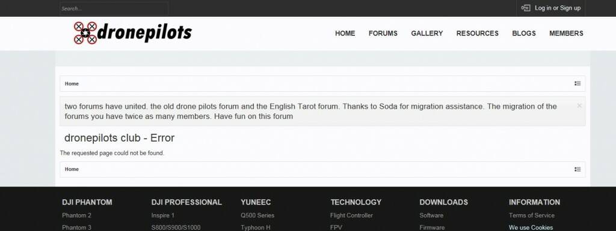This screenshot has height=231, width=616.
Task: Open the RESOURCES menu item
Action: [x=477, y=33]
